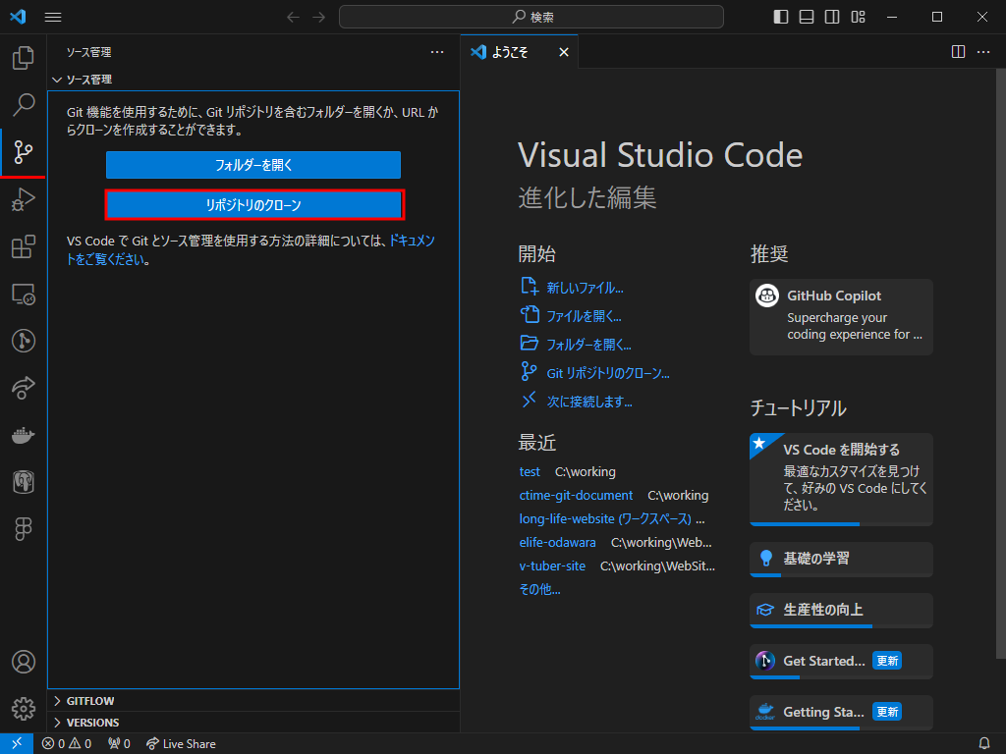
Task: Start Live Share from status bar
Action: coord(181,744)
